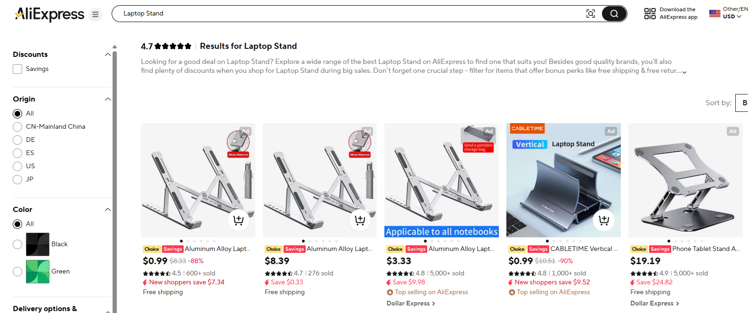Click the QR code app download icon
Image resolution: width=748 pixels, height=313 pixels.
coord(650,13)
